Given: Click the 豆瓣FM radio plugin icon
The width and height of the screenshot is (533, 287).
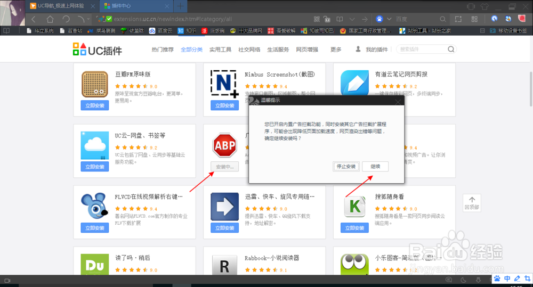Looking at the screenshot, I should (95, 84).
